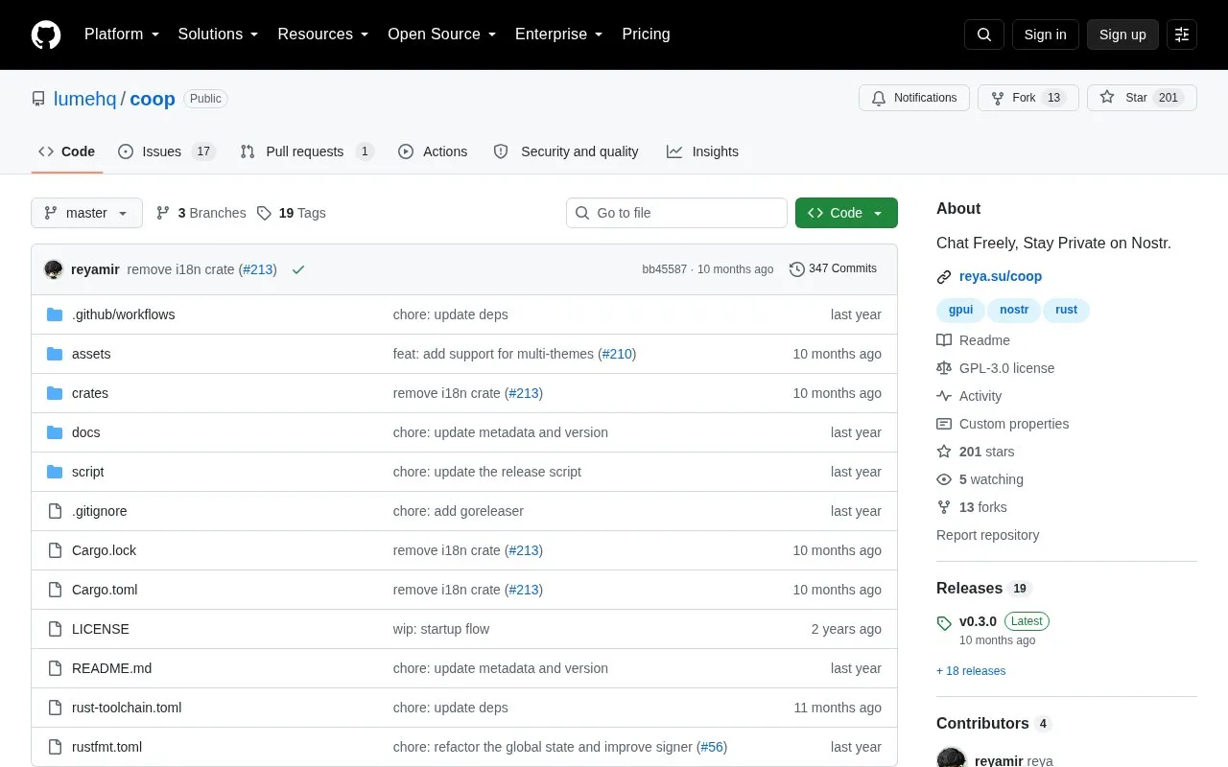
Task: Follow the reya.su/coop website link
Action: point(1001,276)
